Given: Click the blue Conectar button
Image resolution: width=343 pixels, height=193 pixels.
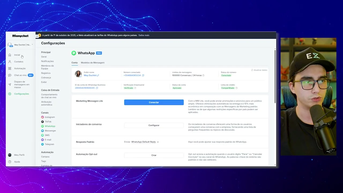Looking at the screenshot, I should [154, 102].
